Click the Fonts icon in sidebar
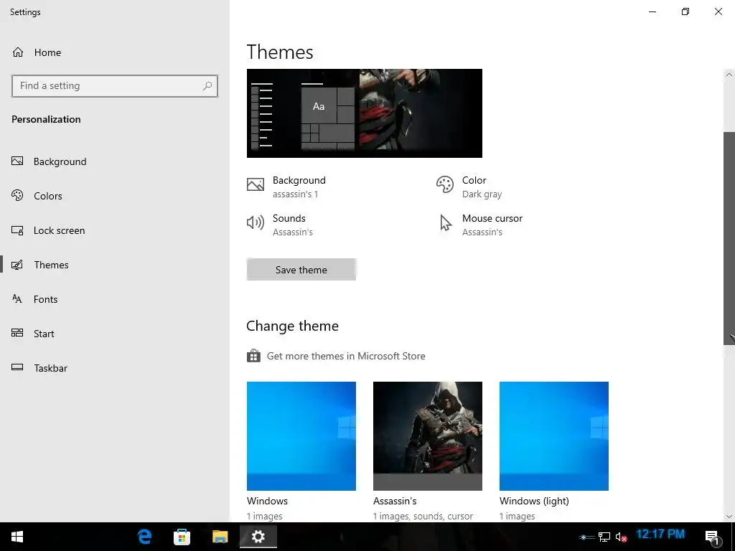This screenshot has width=735, height=551. pyautogui.click(x=17, y=299)
